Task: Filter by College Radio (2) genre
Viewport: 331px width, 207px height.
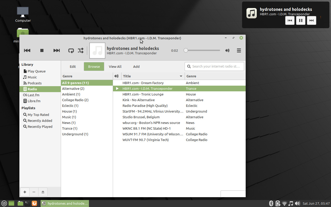Action: [x=87, y=100]
